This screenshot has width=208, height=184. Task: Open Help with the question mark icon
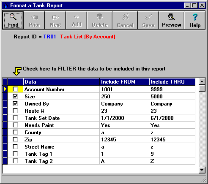point(195,20)
